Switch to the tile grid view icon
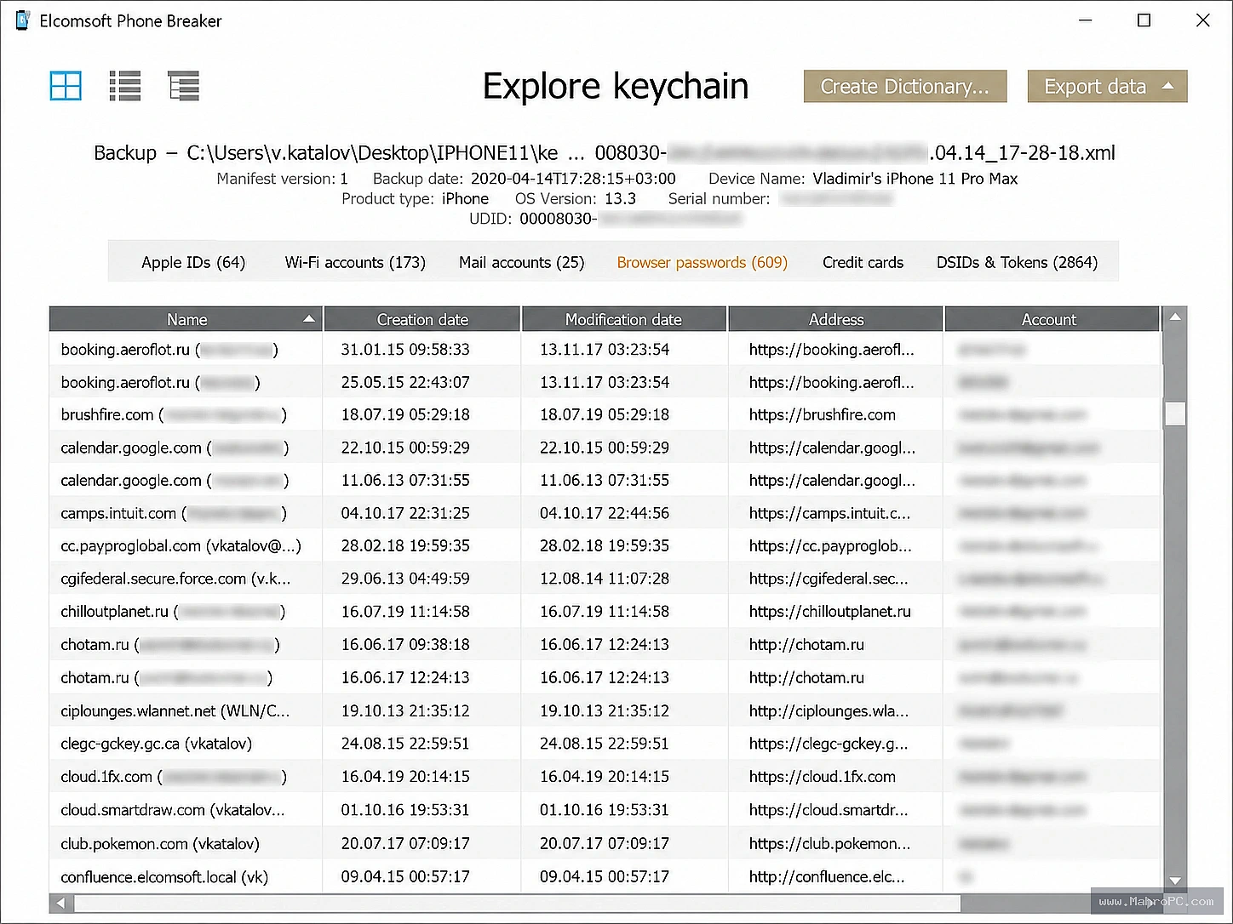 coord(66,86)
